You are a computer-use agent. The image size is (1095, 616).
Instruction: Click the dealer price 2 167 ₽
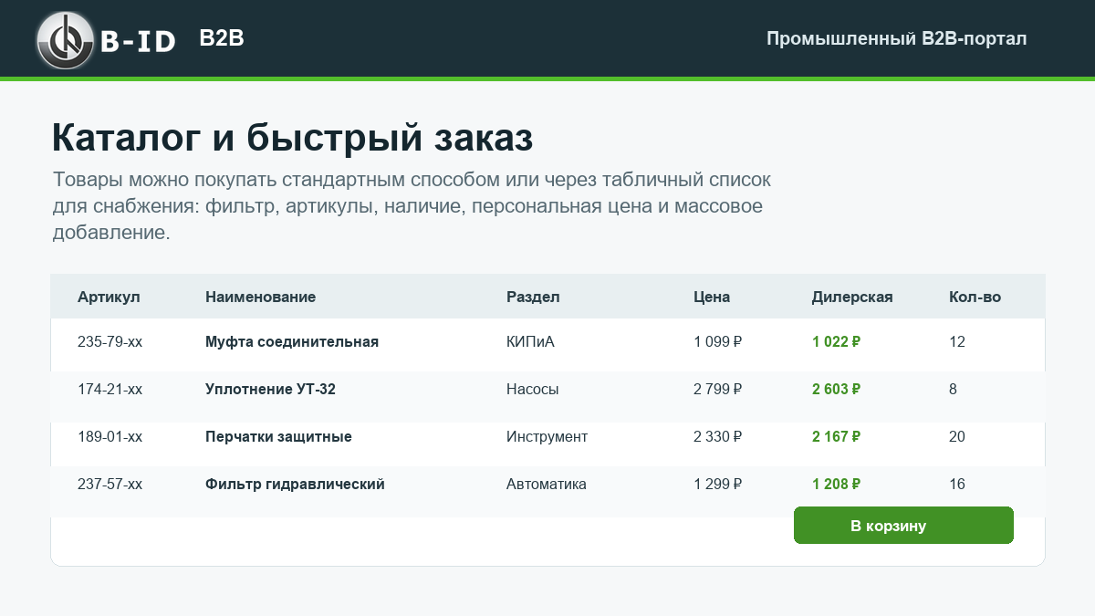click(x=837, y=437)
